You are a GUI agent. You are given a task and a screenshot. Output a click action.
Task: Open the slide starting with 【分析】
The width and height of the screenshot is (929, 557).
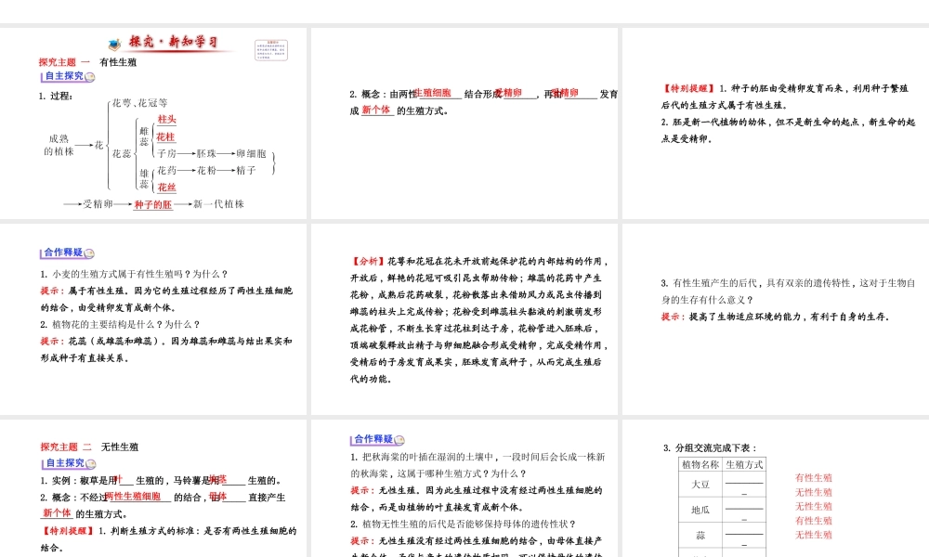tap(464, 319)
